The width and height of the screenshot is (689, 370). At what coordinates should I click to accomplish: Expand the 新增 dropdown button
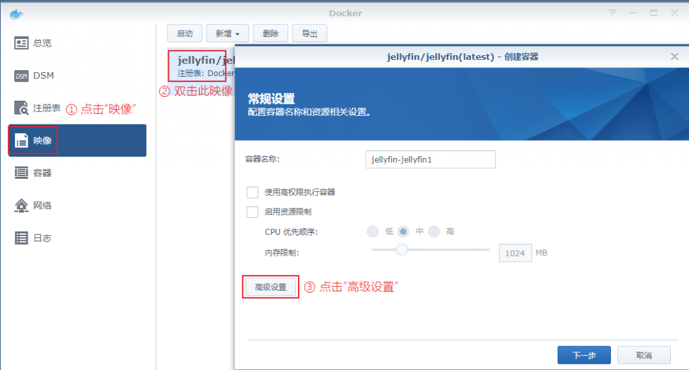click(228, 34)
